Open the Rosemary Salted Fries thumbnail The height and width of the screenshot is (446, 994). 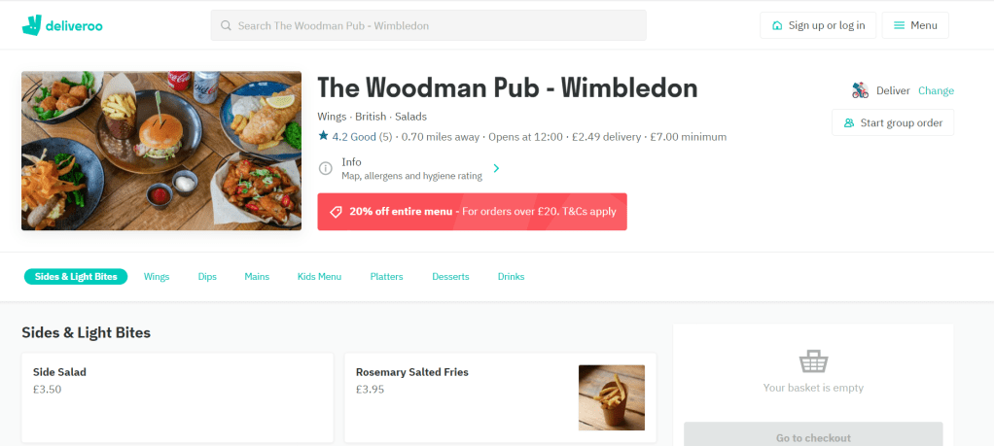coord(612,397)
